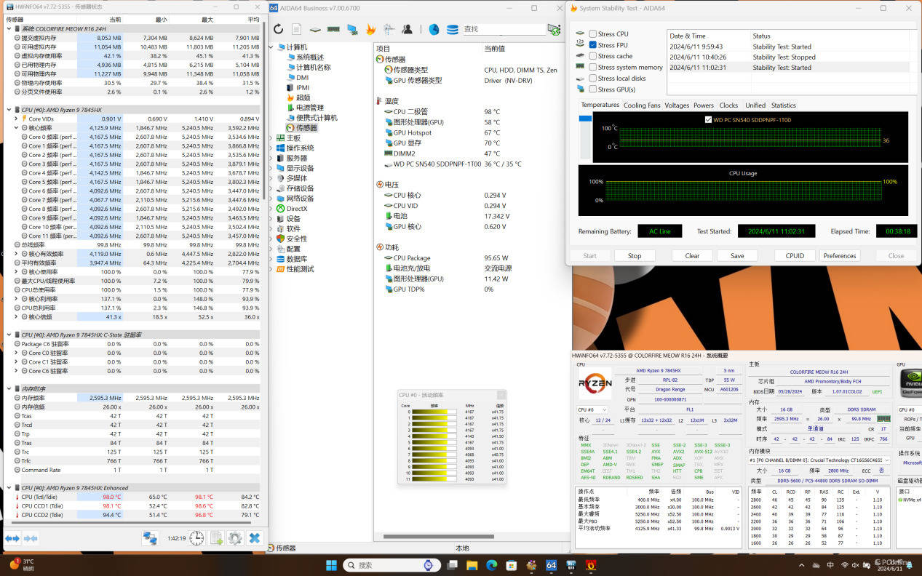Open the weather widget showing 31°C
Screen dimensions: 922x576
(x=22, y=565)
